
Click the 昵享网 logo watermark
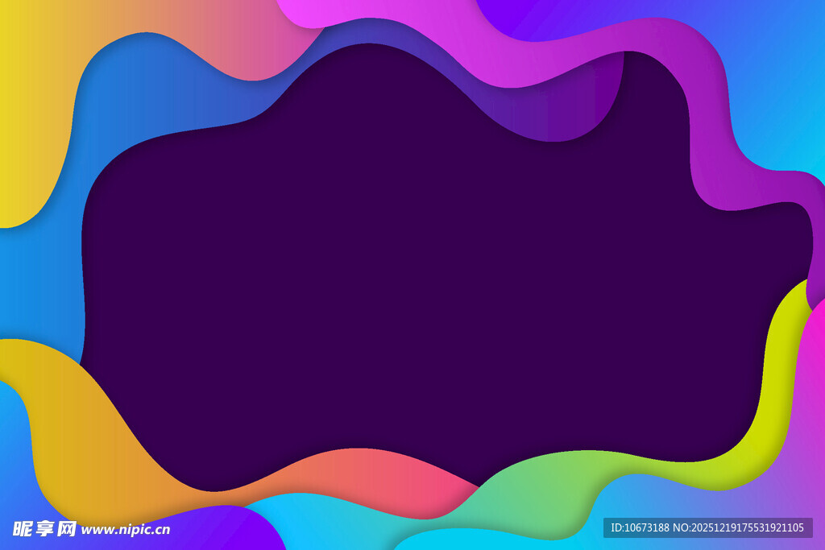[44, 528]
